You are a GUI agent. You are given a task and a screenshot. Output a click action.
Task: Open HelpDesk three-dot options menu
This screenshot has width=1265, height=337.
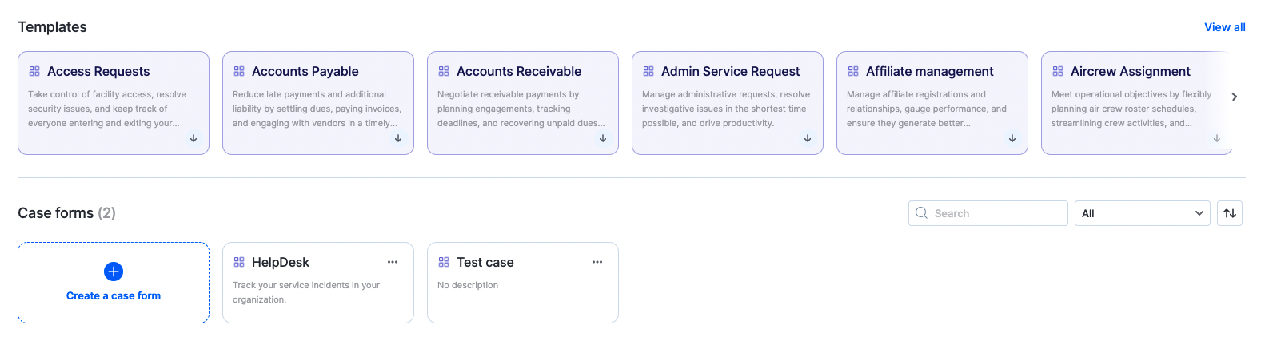click(x=393, y=262)
